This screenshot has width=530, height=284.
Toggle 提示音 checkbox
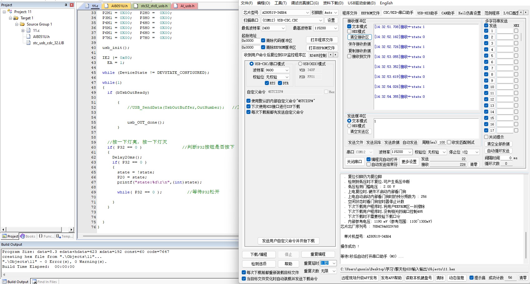pos(471,278)
